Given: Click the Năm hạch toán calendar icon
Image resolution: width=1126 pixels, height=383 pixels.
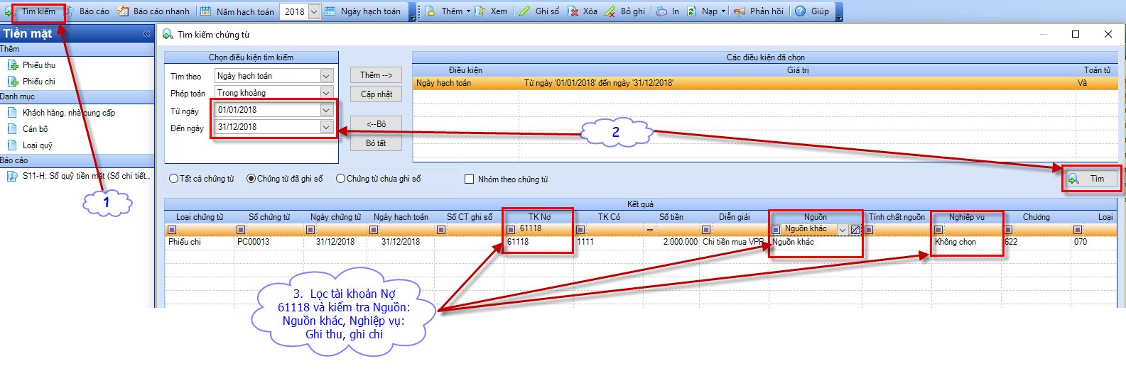Looking at the screenshot, I should (x=205, y=11).
